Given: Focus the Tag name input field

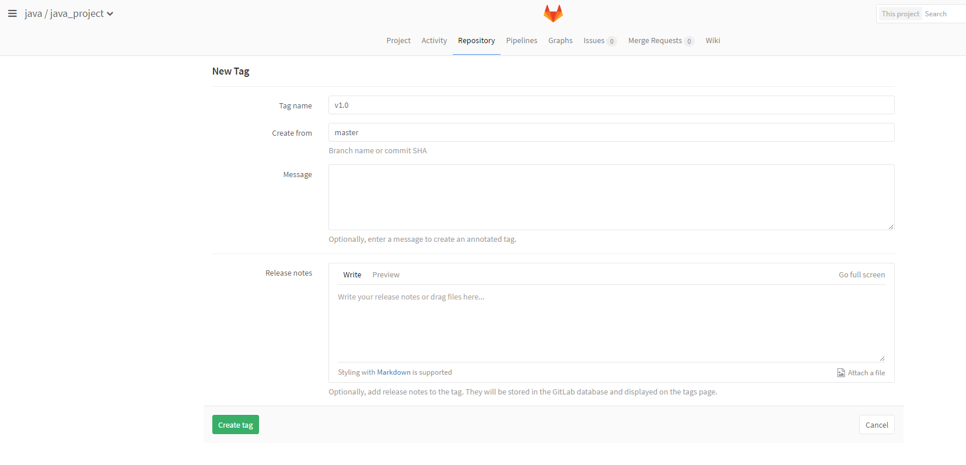Looking at the screenshot, I should [611, 105].
